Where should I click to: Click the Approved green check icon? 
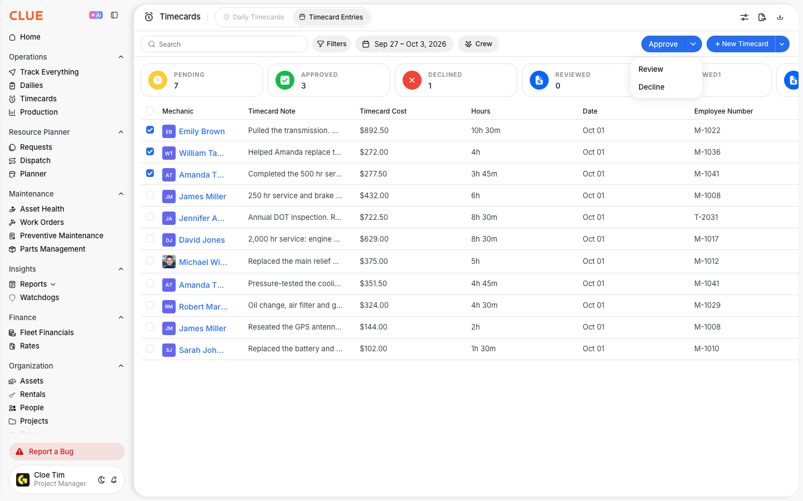click(285, 80)
